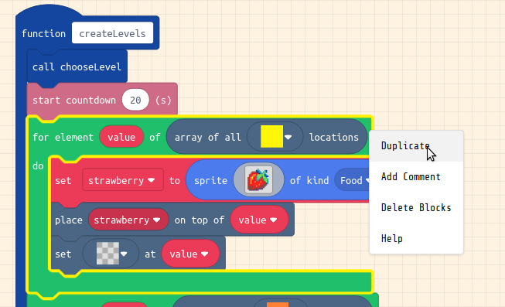Open value dropdown in place block
Image resolution: width=505 pixels, height=307 pixels.
coord(258,220)
